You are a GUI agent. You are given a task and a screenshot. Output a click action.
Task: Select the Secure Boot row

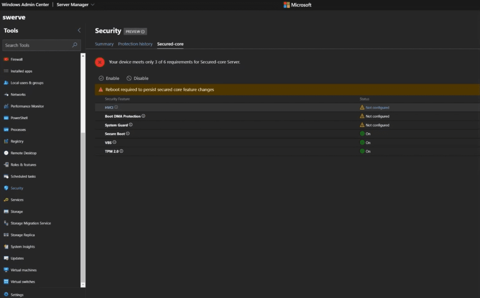pyautogui.click(x=287, y=134)
